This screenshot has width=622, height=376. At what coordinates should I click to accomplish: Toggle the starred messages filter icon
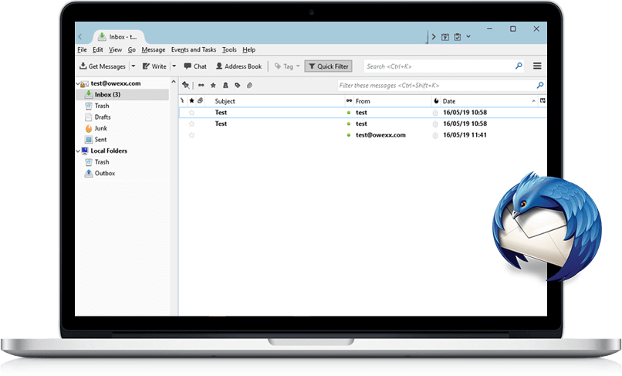pyautogui.click(x=213, y=86)
